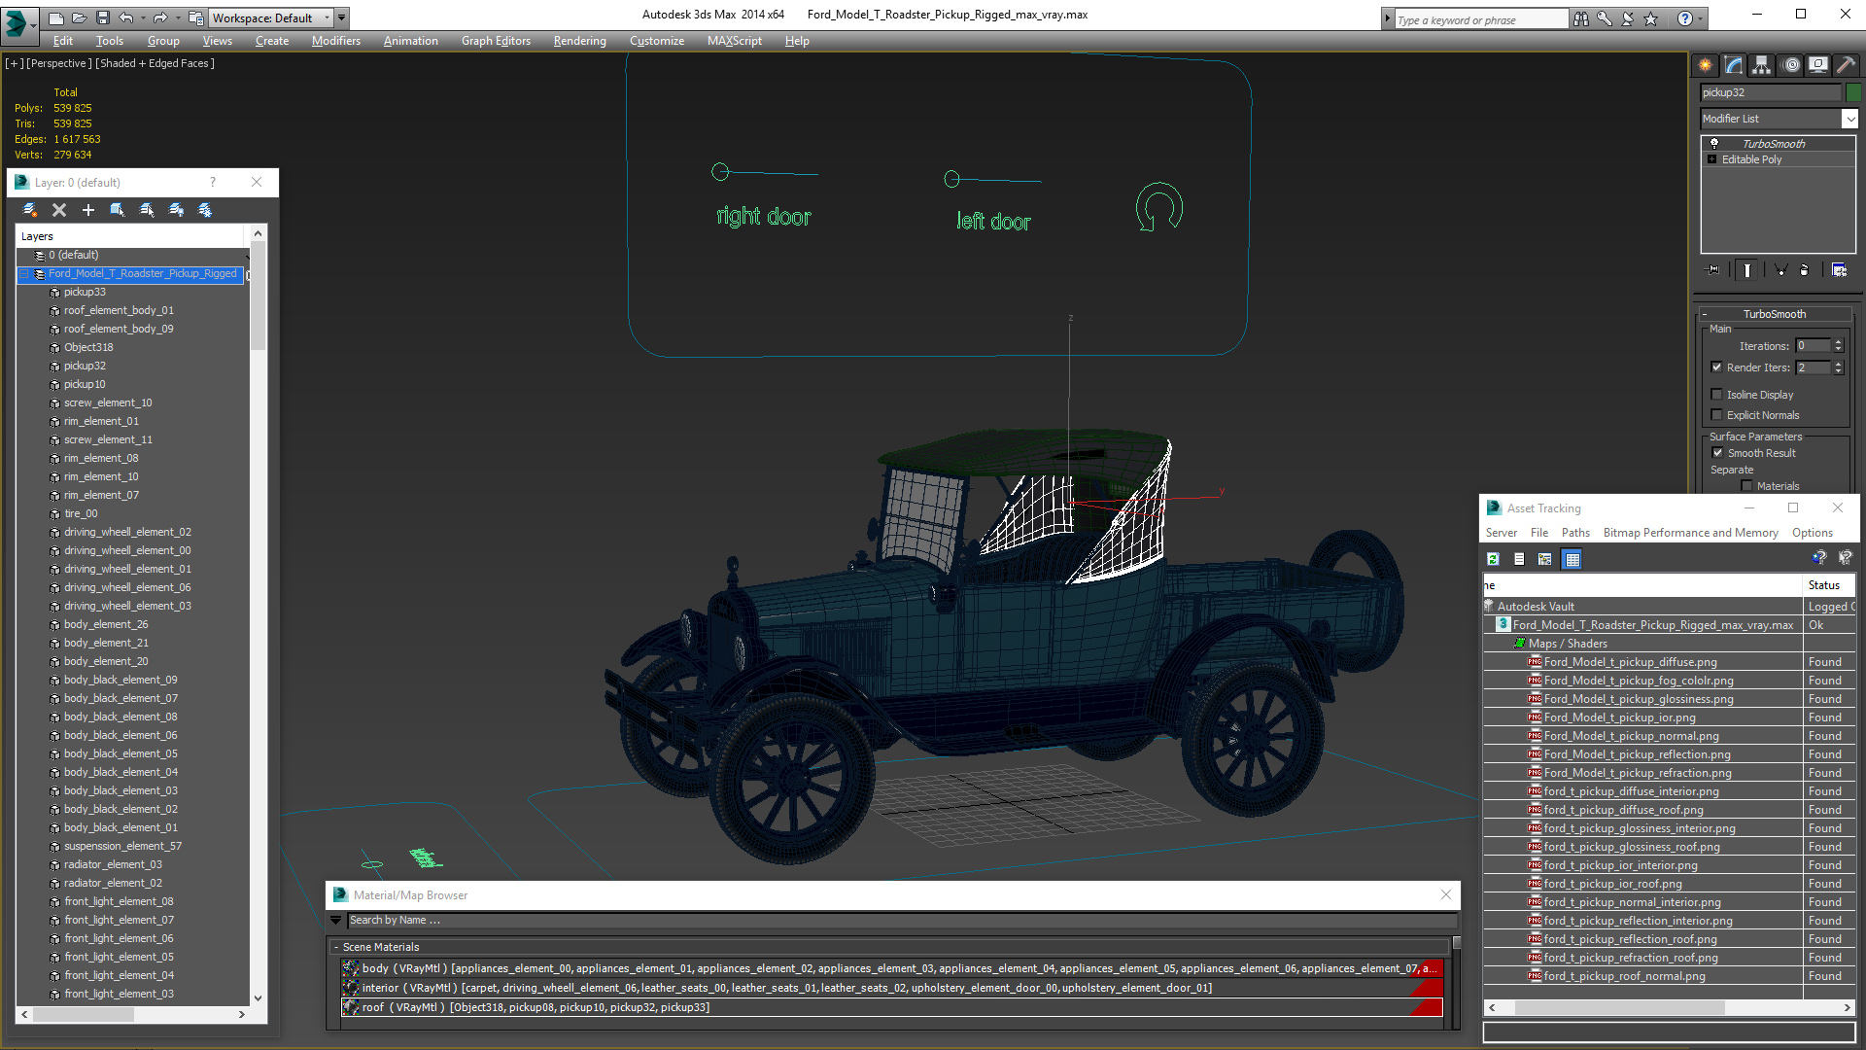This screenshot has height=1050, width=1866.
Task: Click Select Highlighted Objects icon in Layer toolbar
Action: pos(118,210)
